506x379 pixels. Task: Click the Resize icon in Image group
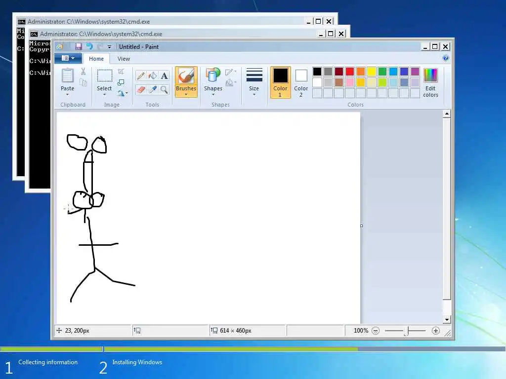click(x=121, y=82)
